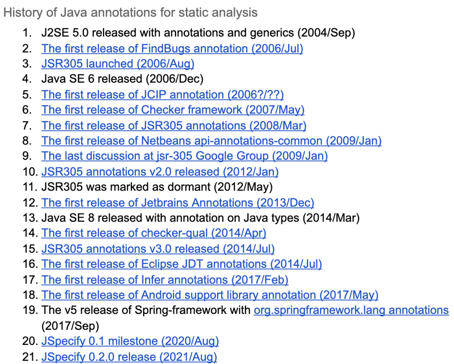This screenshot has width=454, height=364.
Task: Click the org.springframework.lang annotations link
Action: point(351,310)
